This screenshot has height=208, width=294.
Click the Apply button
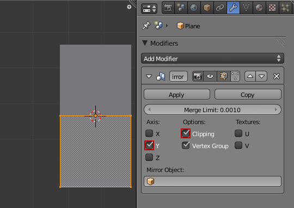pyautogui.click(x=177, y=95)
